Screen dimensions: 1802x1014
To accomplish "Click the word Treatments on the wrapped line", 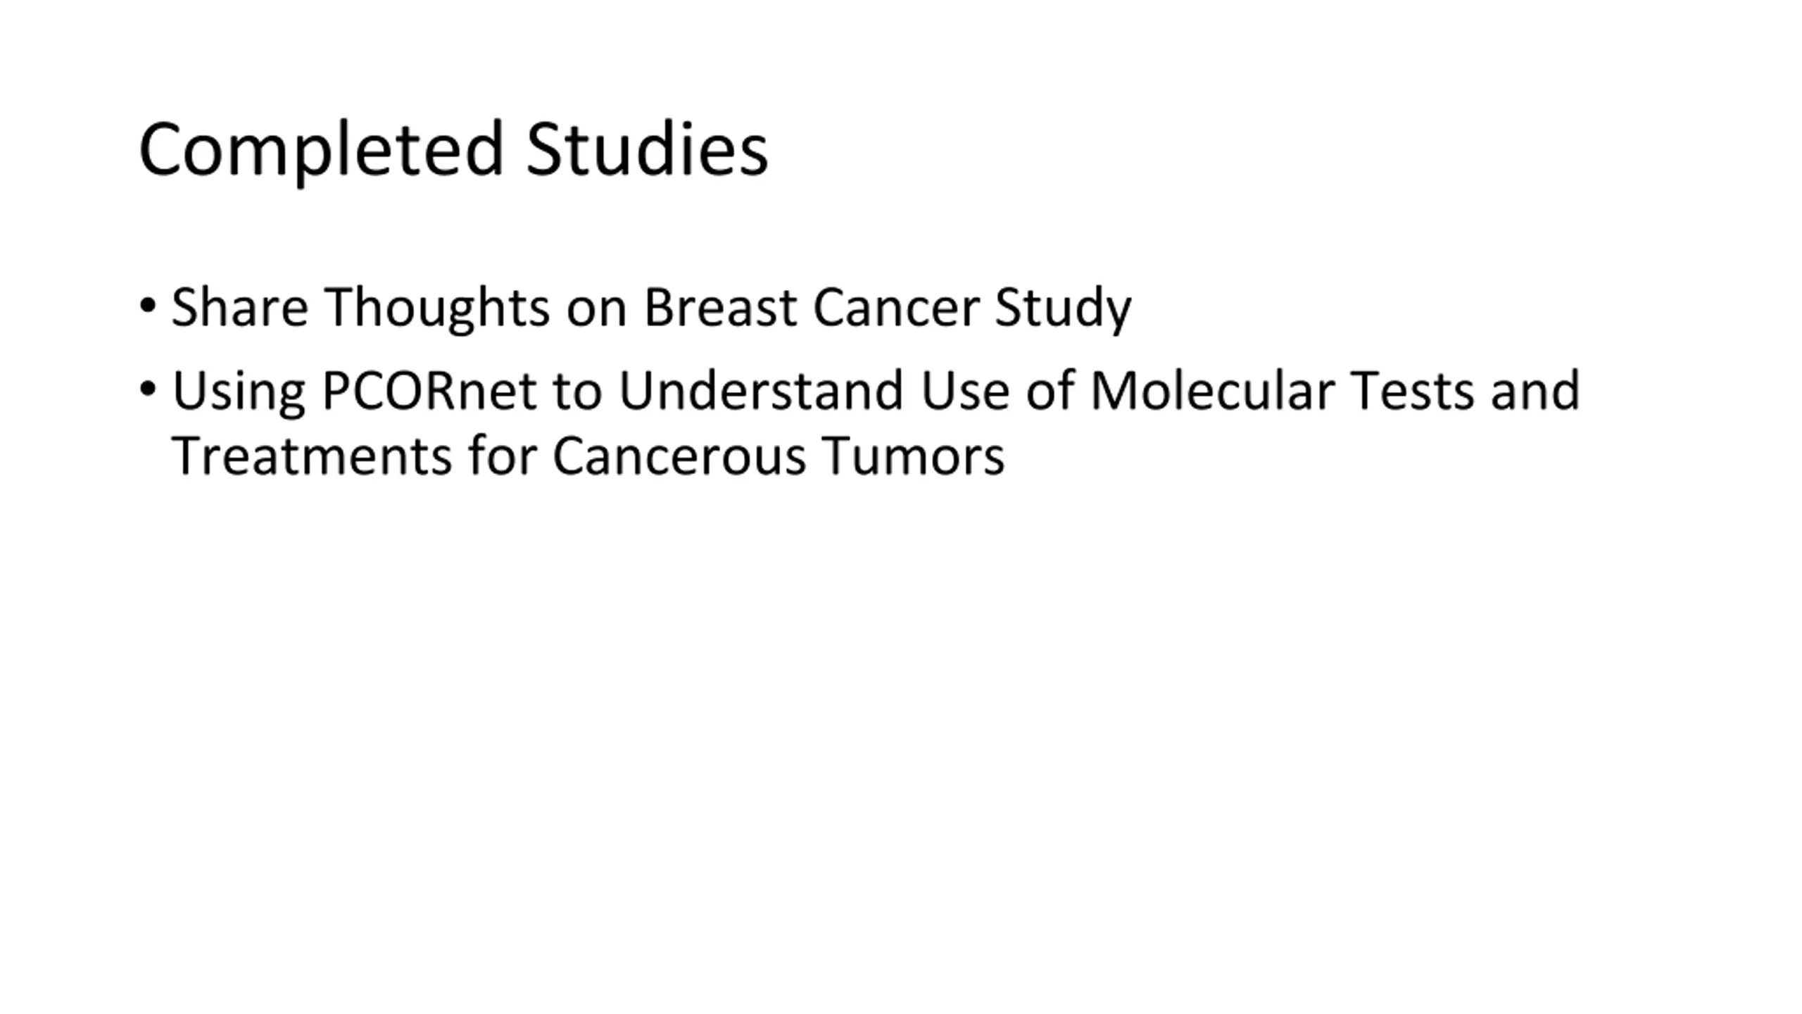I will point(311,456).
